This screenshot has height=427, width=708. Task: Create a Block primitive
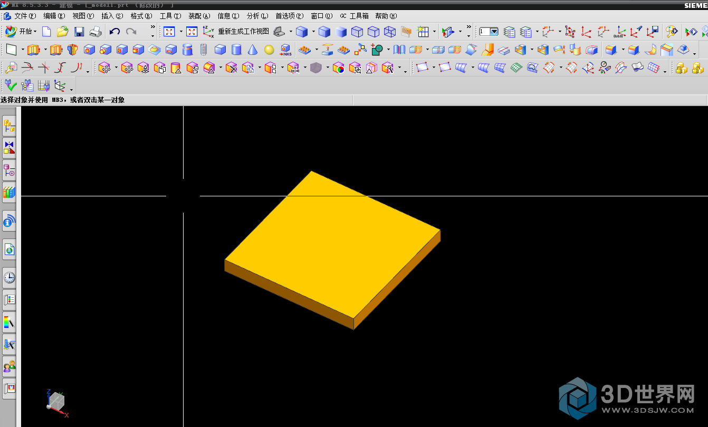point(220,50)
